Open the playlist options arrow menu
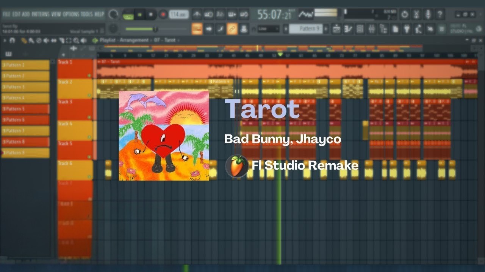485x272 pixels. pyautogui.click(x=5, y=40)
